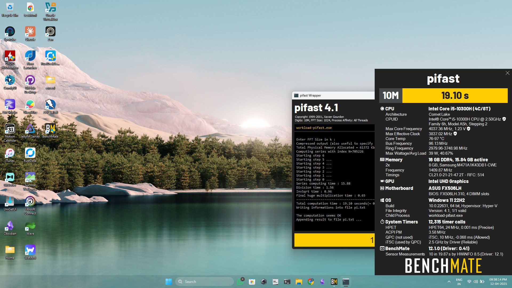This screenshot has height=288, width=512.
Task: Launch WeMod desktop icon
Action: 30,252
